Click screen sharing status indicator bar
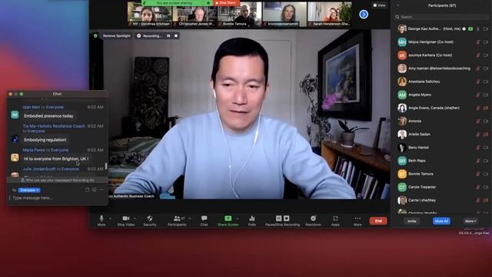Image resolution: width=492 pixels, height=277 pixels. tap(177, 3)
